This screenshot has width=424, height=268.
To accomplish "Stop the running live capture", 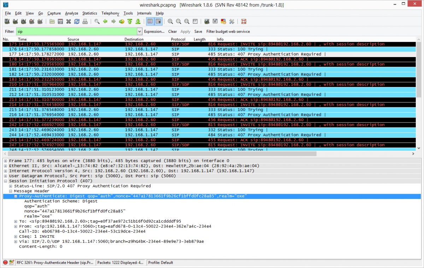I will point(32,21).
